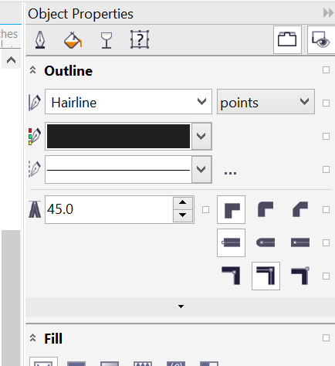The height and width of the screenshot is (366, 335).
Task: Select the beveled corners icon
Action: [300, 209]
